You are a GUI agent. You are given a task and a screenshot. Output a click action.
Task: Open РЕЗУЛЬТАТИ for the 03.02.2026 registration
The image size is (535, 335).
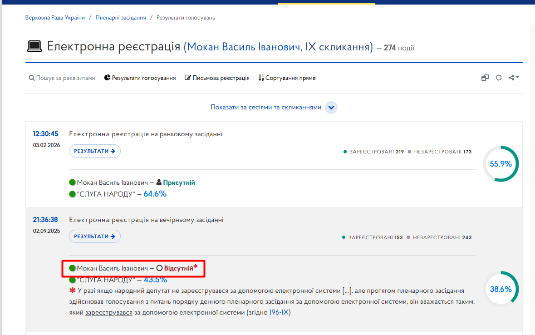pos(94,151)
